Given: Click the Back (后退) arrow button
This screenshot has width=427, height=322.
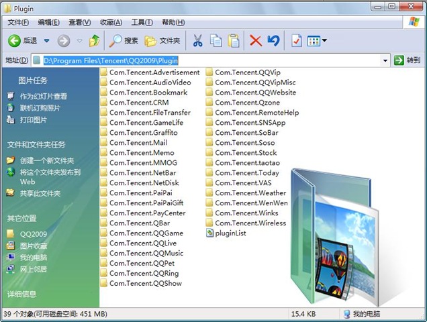Looking at the screenshot, I should (x=21, y=41).
